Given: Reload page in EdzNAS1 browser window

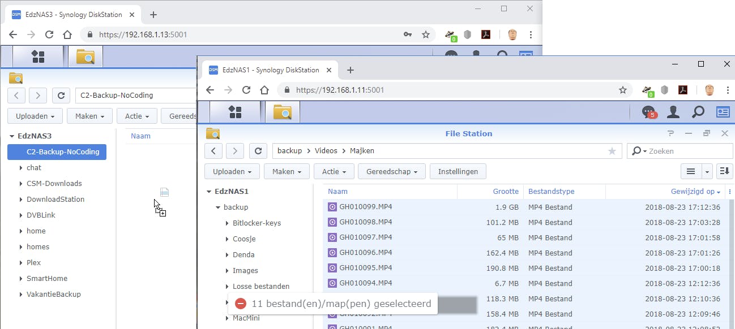Looking at the screenshot, I should [246, 90].
